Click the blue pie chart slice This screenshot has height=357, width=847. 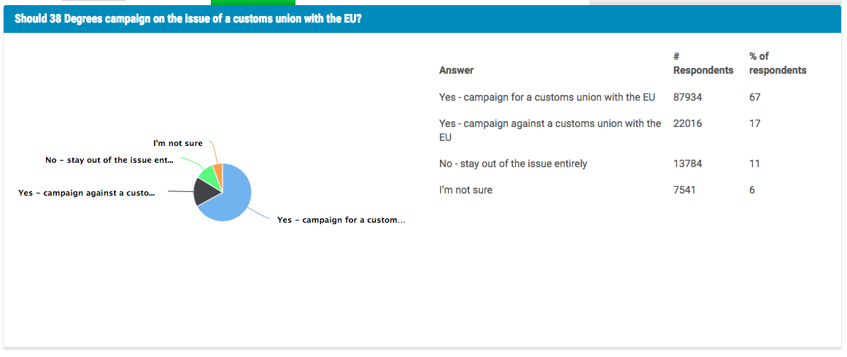pyautogui.click(x=232, y=199)
